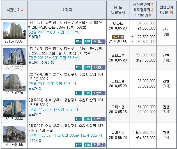Image resolution: width=177 pixels, height=149 pixels.
Task: Open 새창보기 for the 한라비발디아파트 listing
Action: (x=99, y=42)
